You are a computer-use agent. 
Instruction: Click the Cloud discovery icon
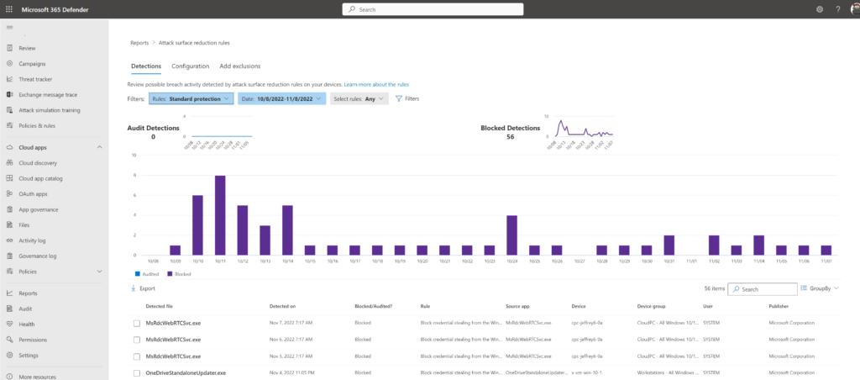[9, 163]
